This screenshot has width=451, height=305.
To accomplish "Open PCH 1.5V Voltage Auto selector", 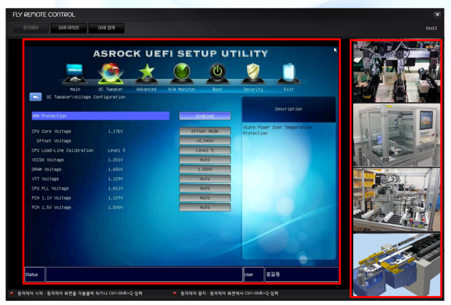I will [205, 207].
